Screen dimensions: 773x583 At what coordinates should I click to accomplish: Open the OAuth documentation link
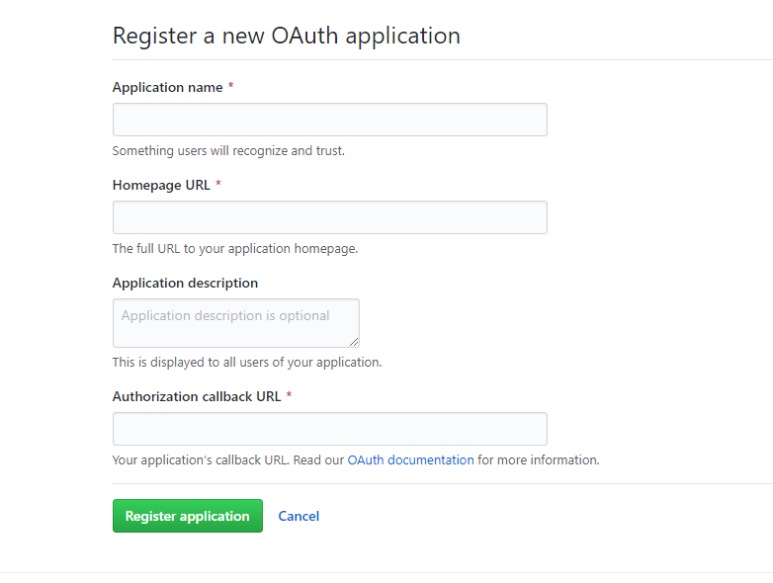tap(410, 459)
